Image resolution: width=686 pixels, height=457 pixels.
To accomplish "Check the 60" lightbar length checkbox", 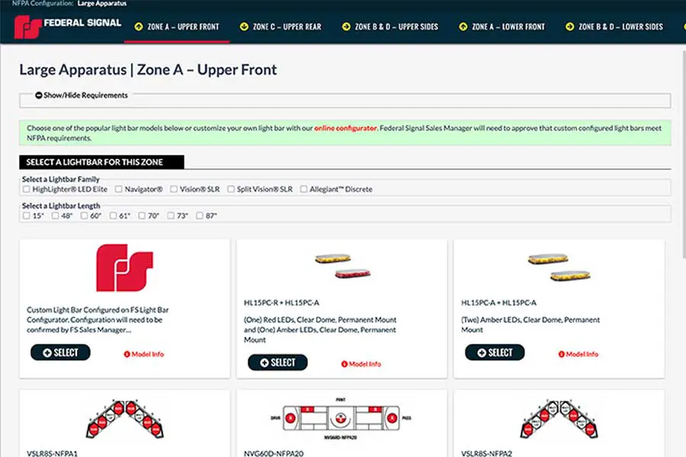I will [x=84, y=216].
